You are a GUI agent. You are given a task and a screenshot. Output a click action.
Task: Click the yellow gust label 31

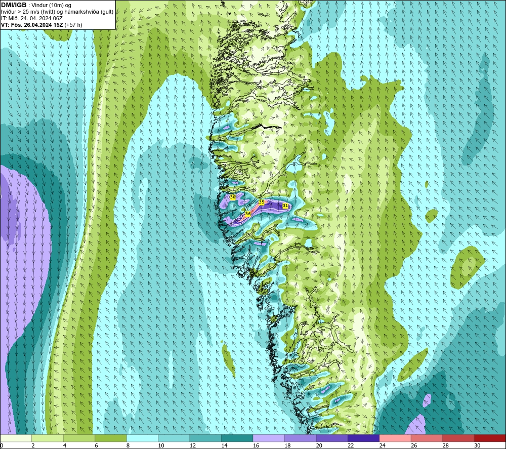[x=285, y=206]
